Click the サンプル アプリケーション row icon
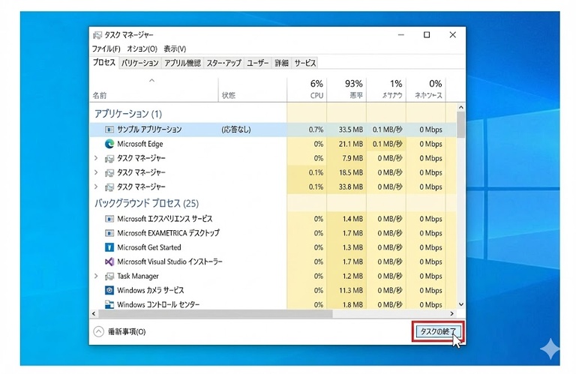This screenshot has width=576, height=374. click(x=109, y=130)
